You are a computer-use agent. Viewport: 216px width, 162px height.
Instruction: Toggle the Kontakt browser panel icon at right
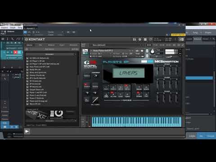(181, 40)
